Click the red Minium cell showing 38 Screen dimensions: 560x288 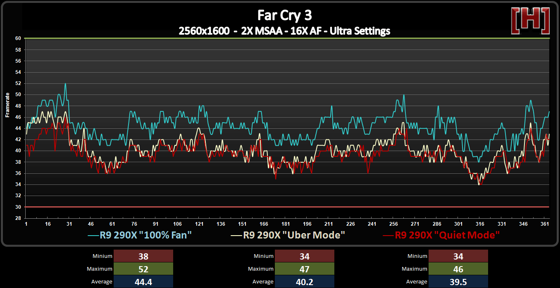[143, 256]
